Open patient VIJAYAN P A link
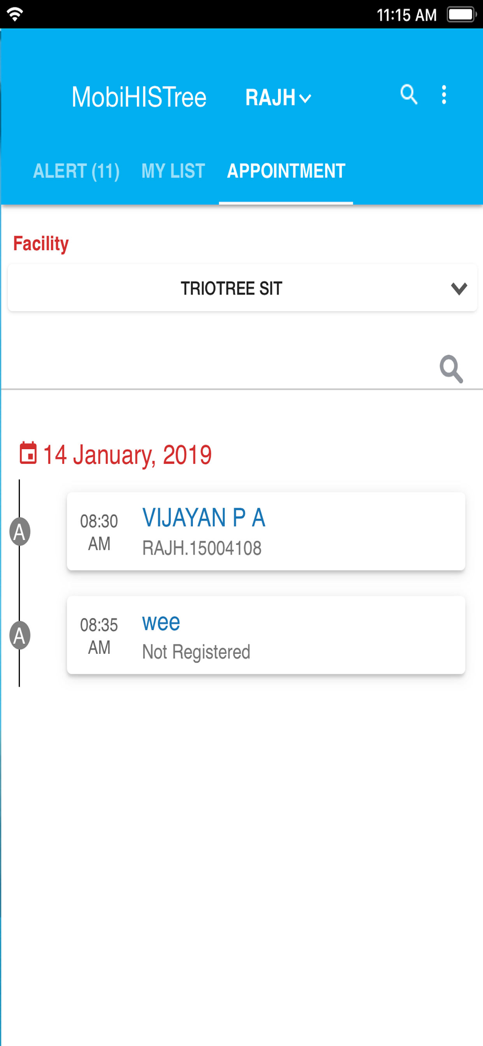483x1046 pixels. click(204, 518)
